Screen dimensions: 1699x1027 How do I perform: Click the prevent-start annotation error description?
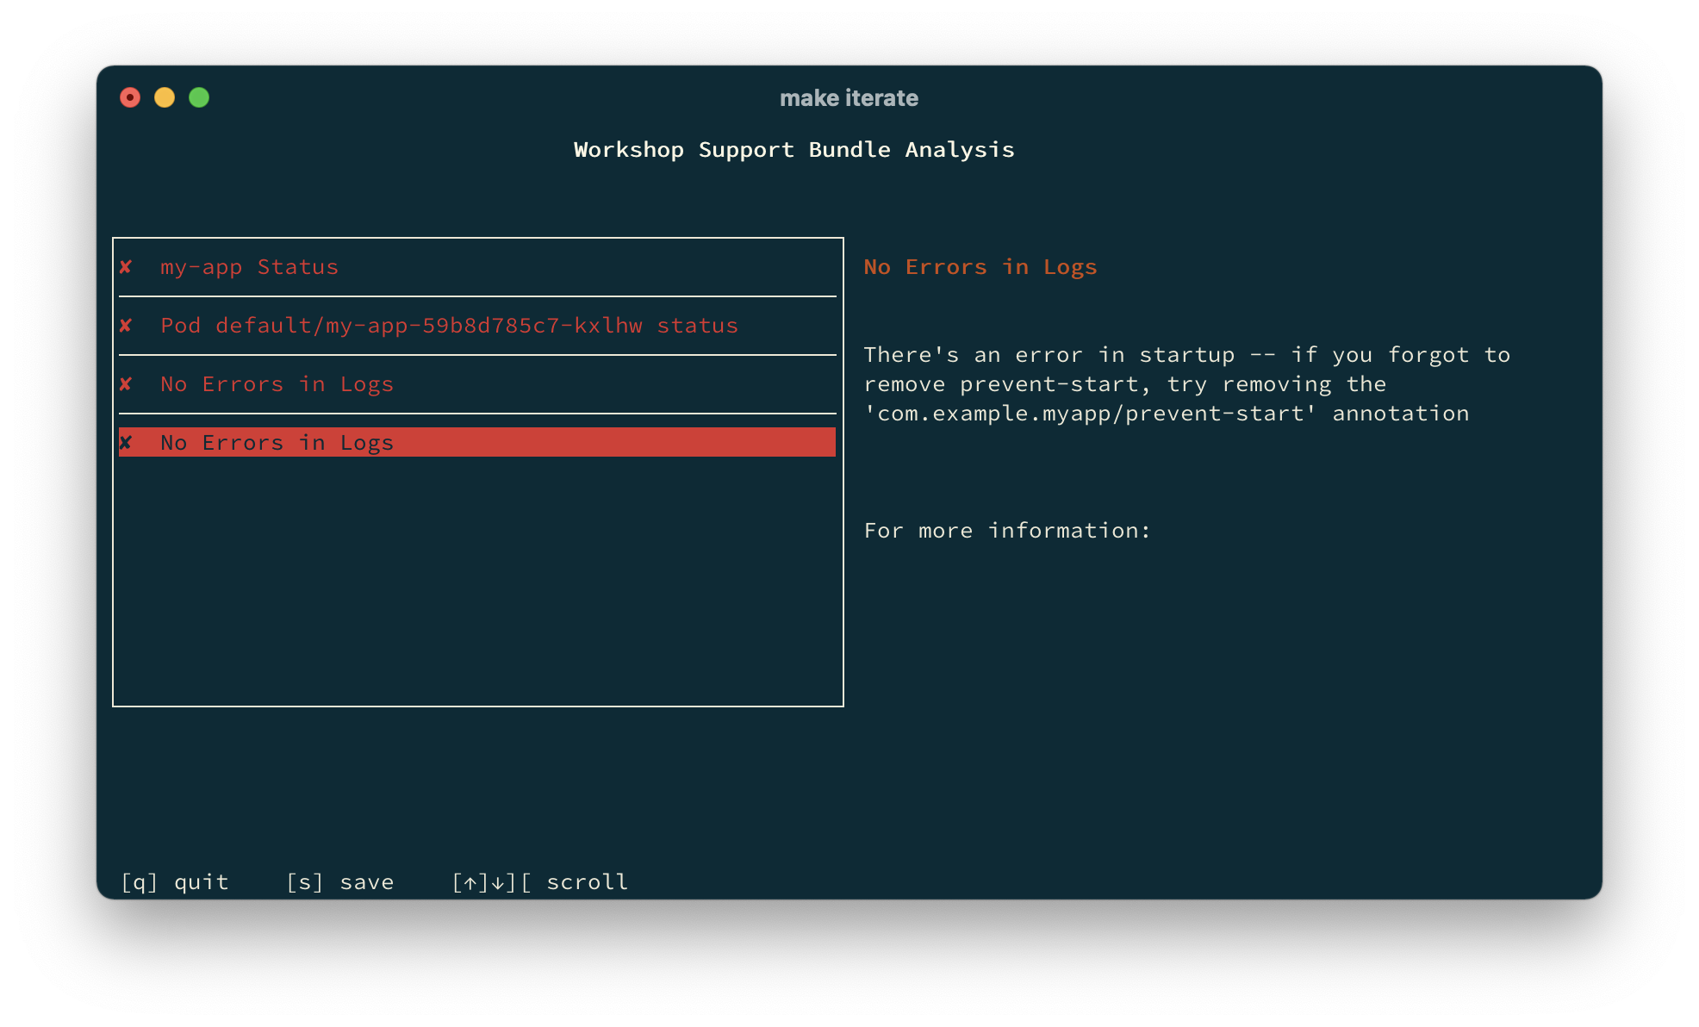1186,384
